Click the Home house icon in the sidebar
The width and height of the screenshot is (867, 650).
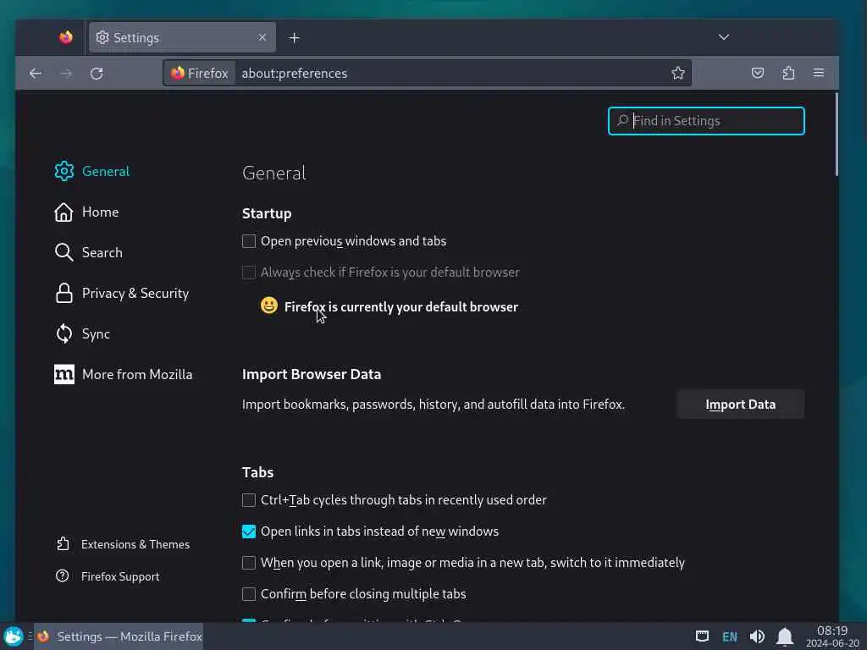pos(64,212)
